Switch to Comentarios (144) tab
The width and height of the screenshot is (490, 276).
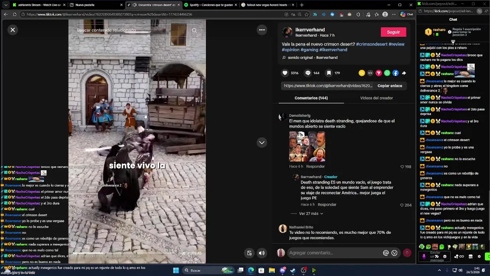311,98
